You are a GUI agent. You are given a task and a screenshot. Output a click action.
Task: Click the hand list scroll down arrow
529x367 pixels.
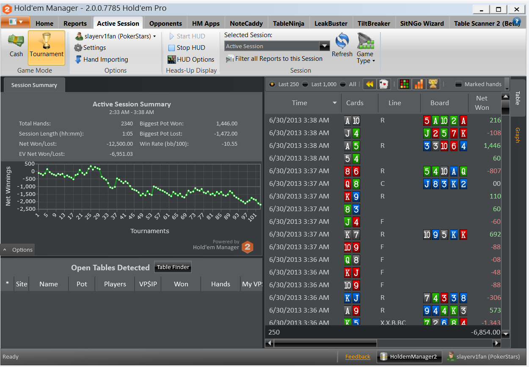point(505,334)
